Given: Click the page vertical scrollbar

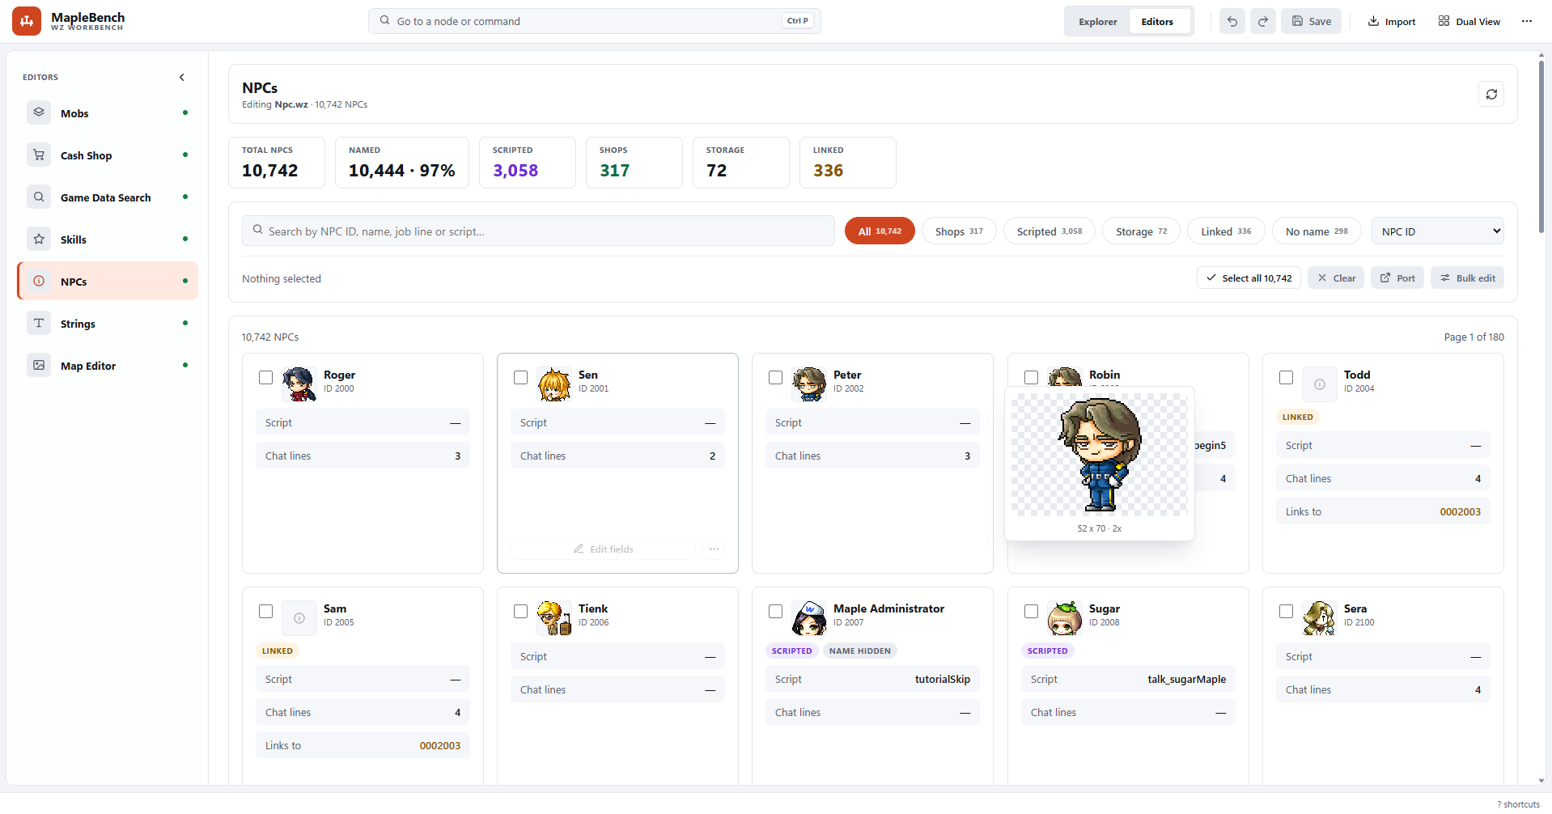Looking at the screenshot, I should click(x=1541, y=146).
